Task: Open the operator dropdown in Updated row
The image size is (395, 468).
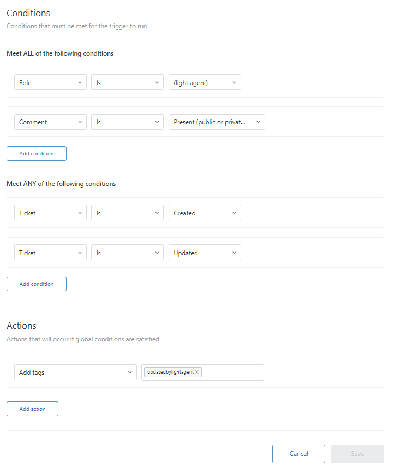Action: [128, 253]
